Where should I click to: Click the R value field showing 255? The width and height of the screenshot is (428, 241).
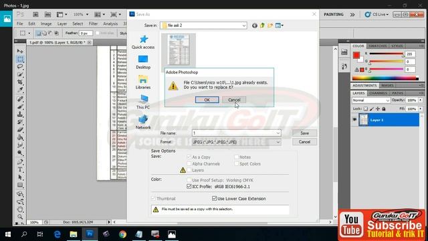tap(410, 54)
